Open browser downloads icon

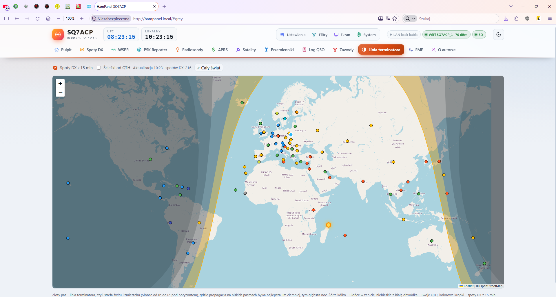pos(506,19)
